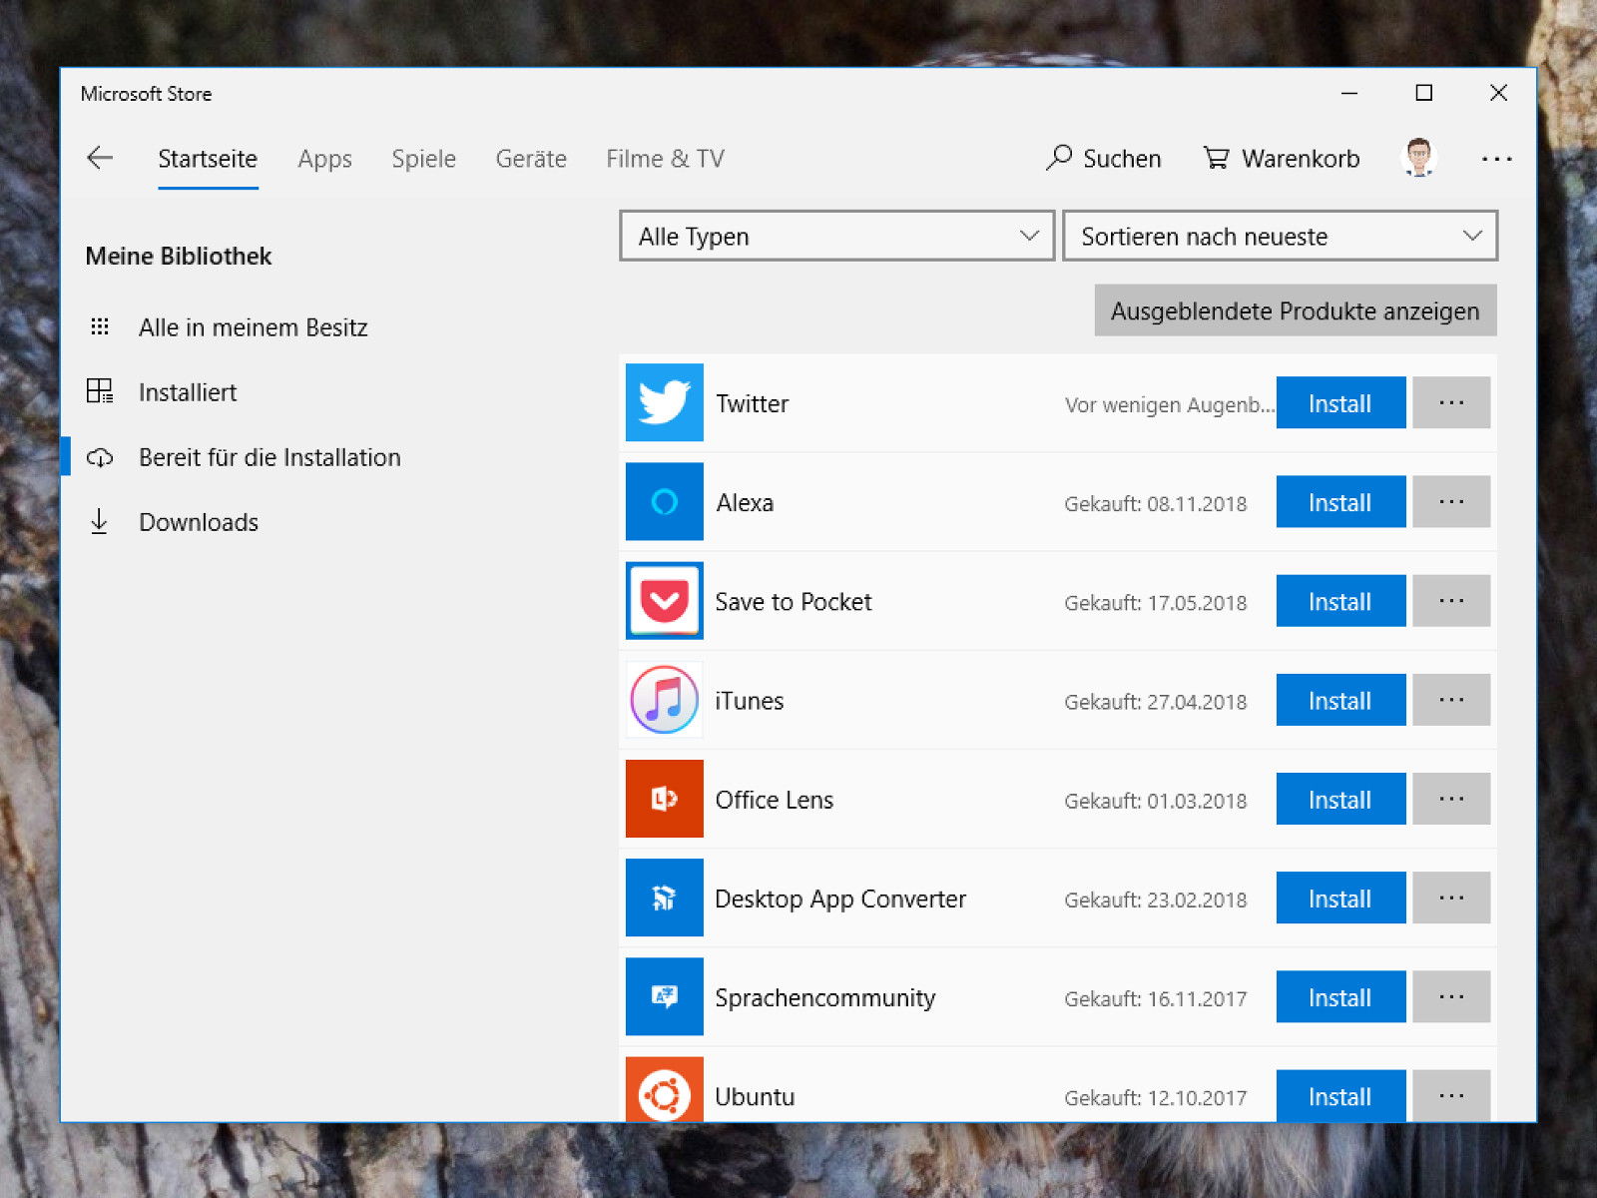Select the Installiert library section

coord(188,392)
